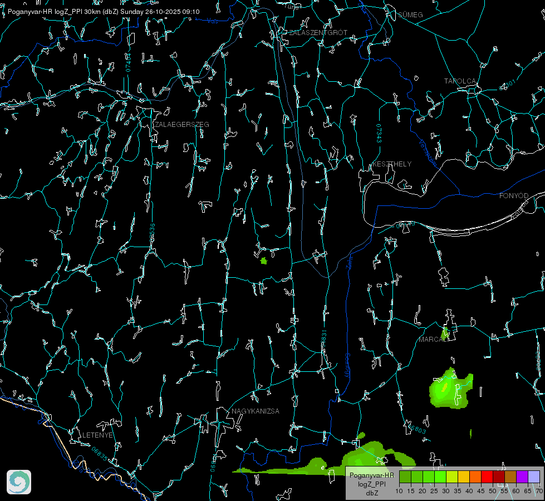Screen dimensions: 545x501
Task: Pick the bright green 25-30 dBZ swatch
Action: click(440, 477)
